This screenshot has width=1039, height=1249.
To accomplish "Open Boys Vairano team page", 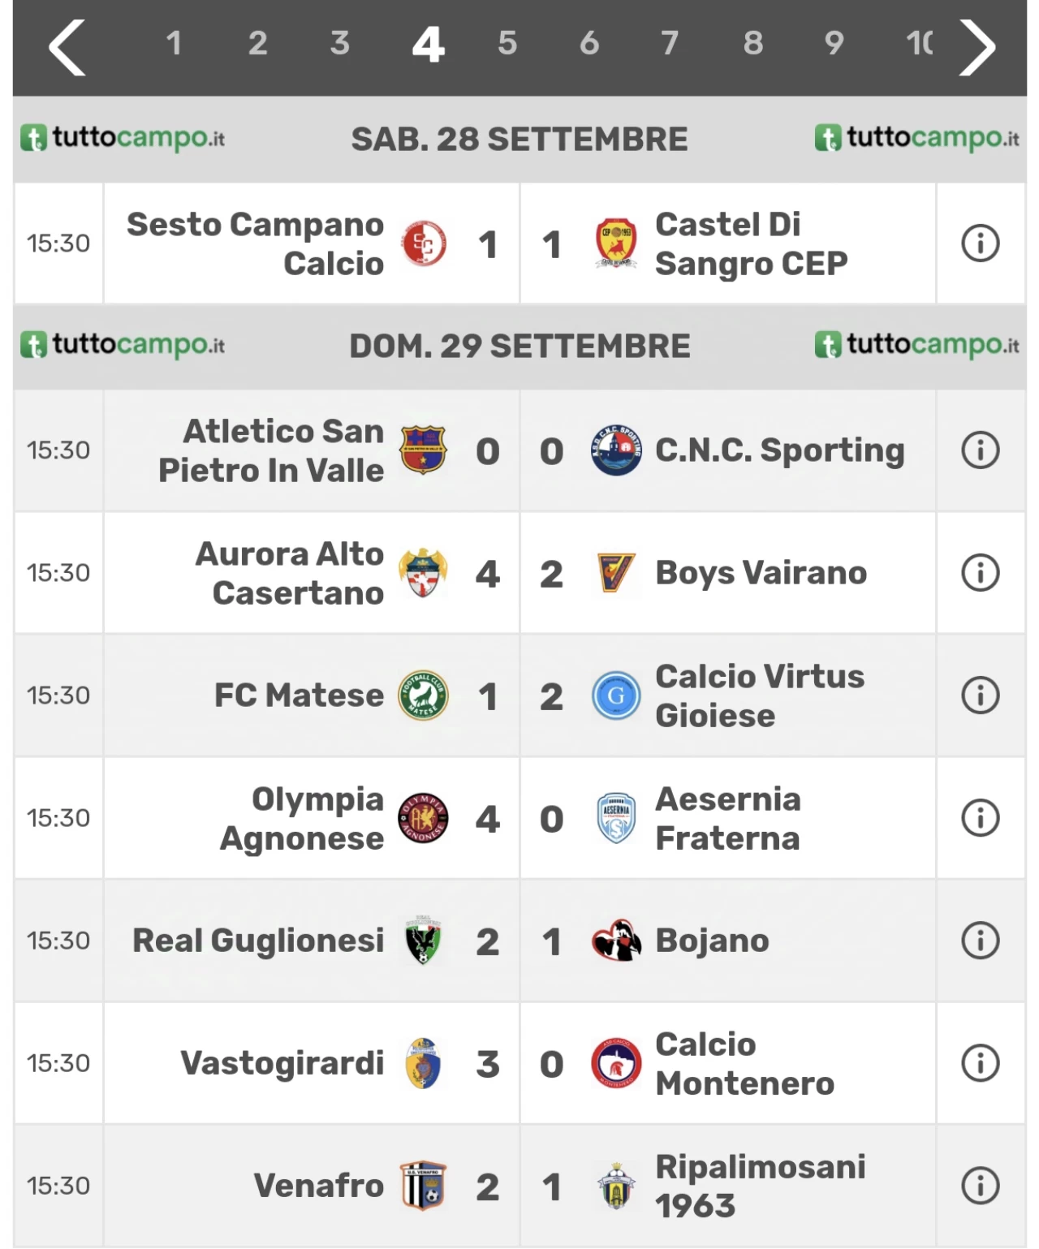I will (761, 573).
